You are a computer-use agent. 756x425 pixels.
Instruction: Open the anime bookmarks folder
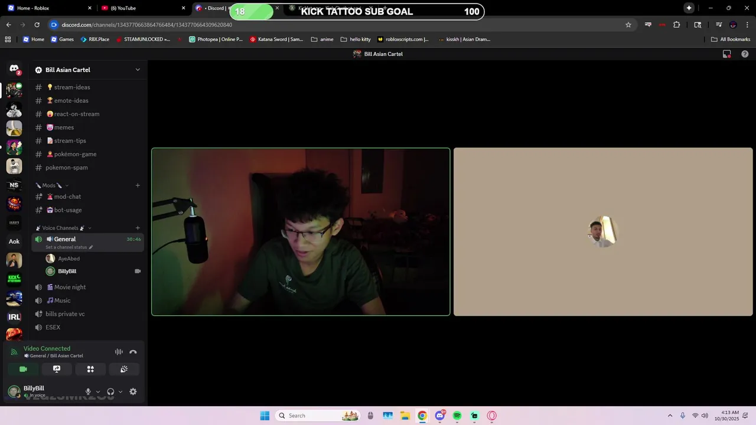click(x=322, y=40)
